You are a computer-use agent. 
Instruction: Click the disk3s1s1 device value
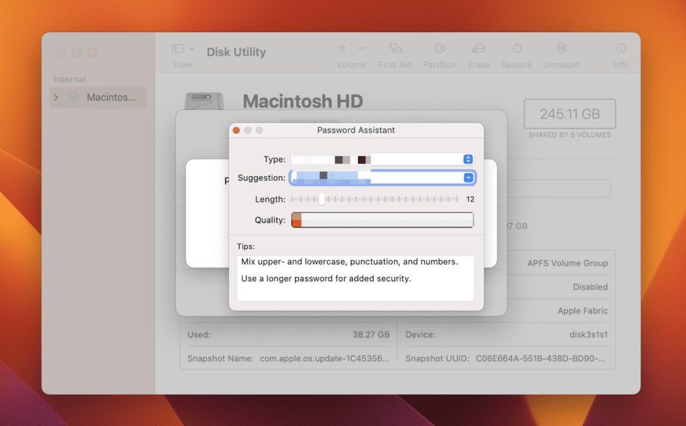tap(588, 335)
